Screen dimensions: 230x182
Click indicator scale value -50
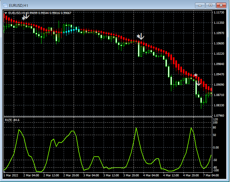215,160
